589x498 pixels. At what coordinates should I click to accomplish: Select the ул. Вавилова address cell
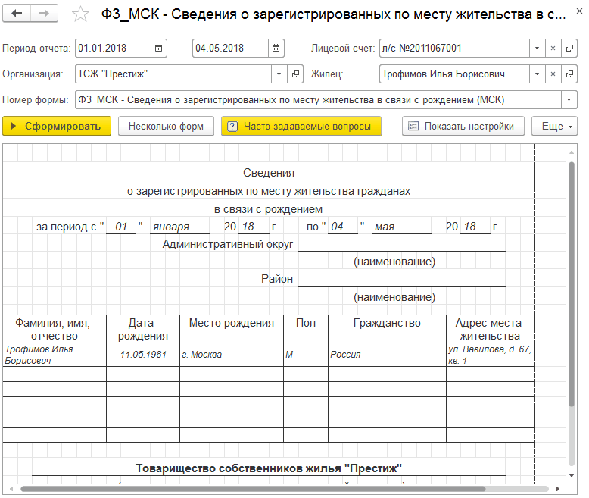pyautogui.click(x=491, y=355)
